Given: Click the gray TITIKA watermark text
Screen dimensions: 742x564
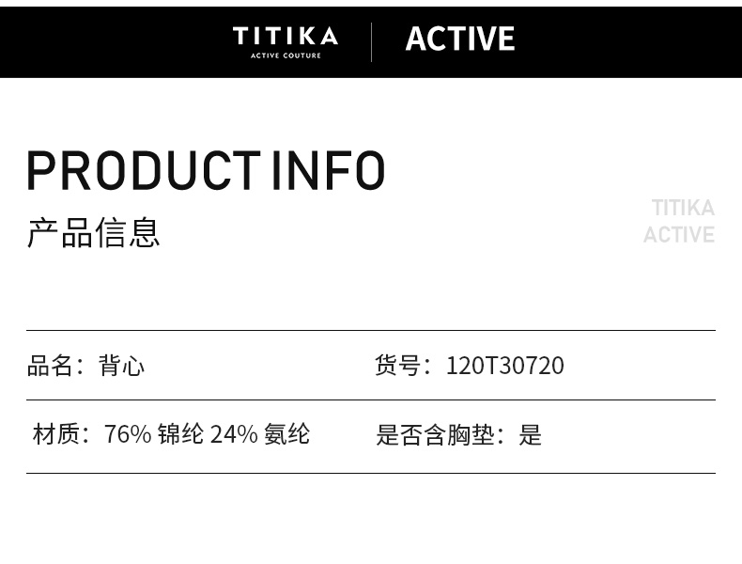Looking at the screenshot, I should 683,208.
